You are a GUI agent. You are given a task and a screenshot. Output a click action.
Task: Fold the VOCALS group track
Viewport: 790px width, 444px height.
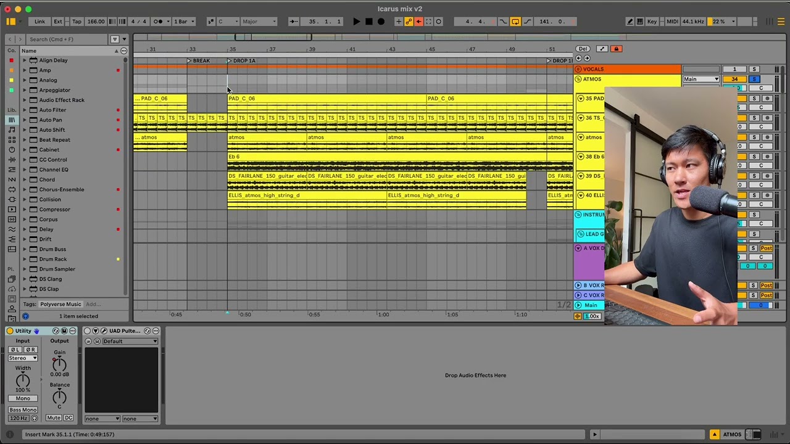point(578,69)
